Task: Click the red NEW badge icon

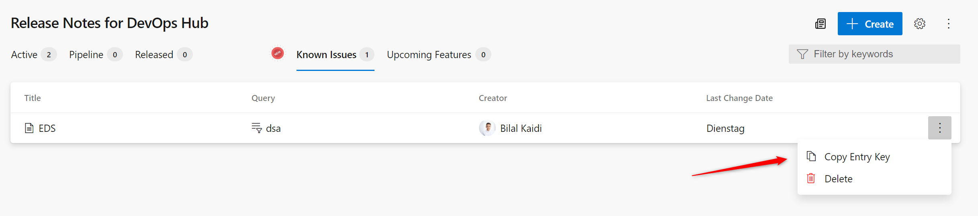Action: 277,53
